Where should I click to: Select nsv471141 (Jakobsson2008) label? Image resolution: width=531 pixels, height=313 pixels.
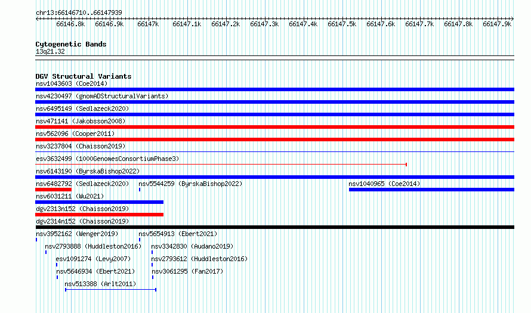[81, 121]
